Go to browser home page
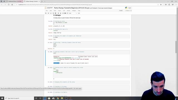The height and width of the screenshot is (100, 178). point(12,5)
